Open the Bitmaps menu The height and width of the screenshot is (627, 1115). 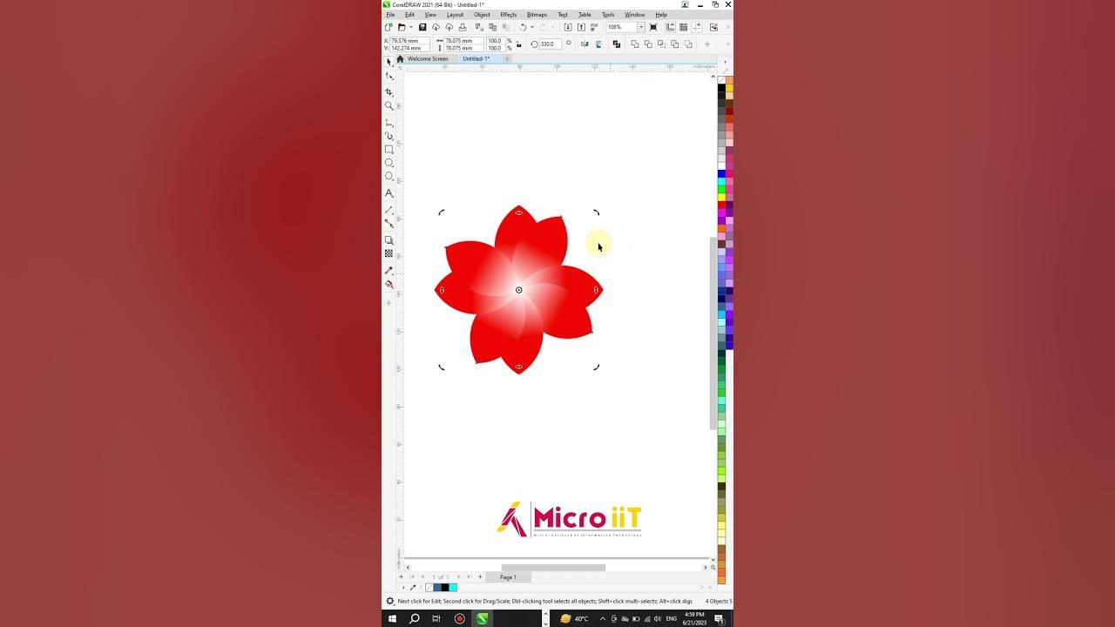point(537,15)
